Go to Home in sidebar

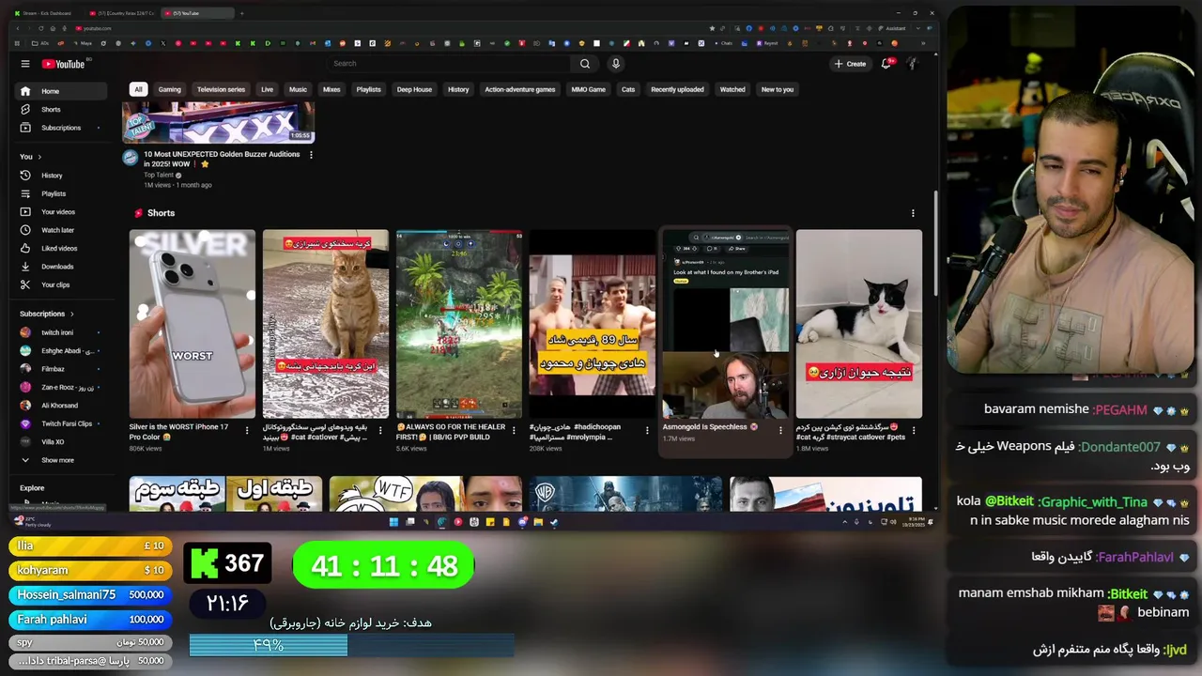[x=61, y=91]
